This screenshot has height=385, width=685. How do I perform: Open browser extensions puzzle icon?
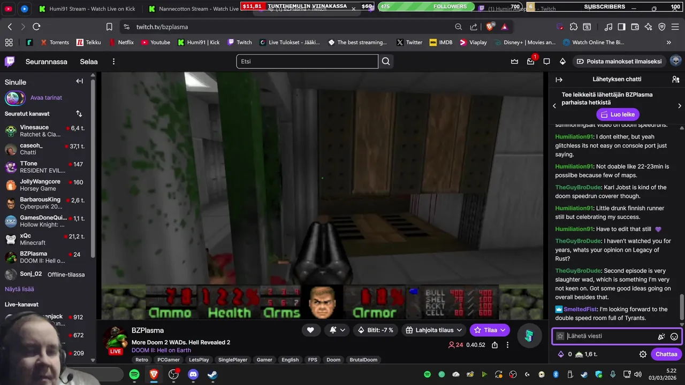click(x=574, y=27)
